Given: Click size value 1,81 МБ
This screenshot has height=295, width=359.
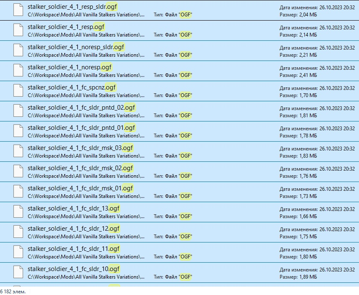Looking at the screenshot, I should (x=308, y=116).
